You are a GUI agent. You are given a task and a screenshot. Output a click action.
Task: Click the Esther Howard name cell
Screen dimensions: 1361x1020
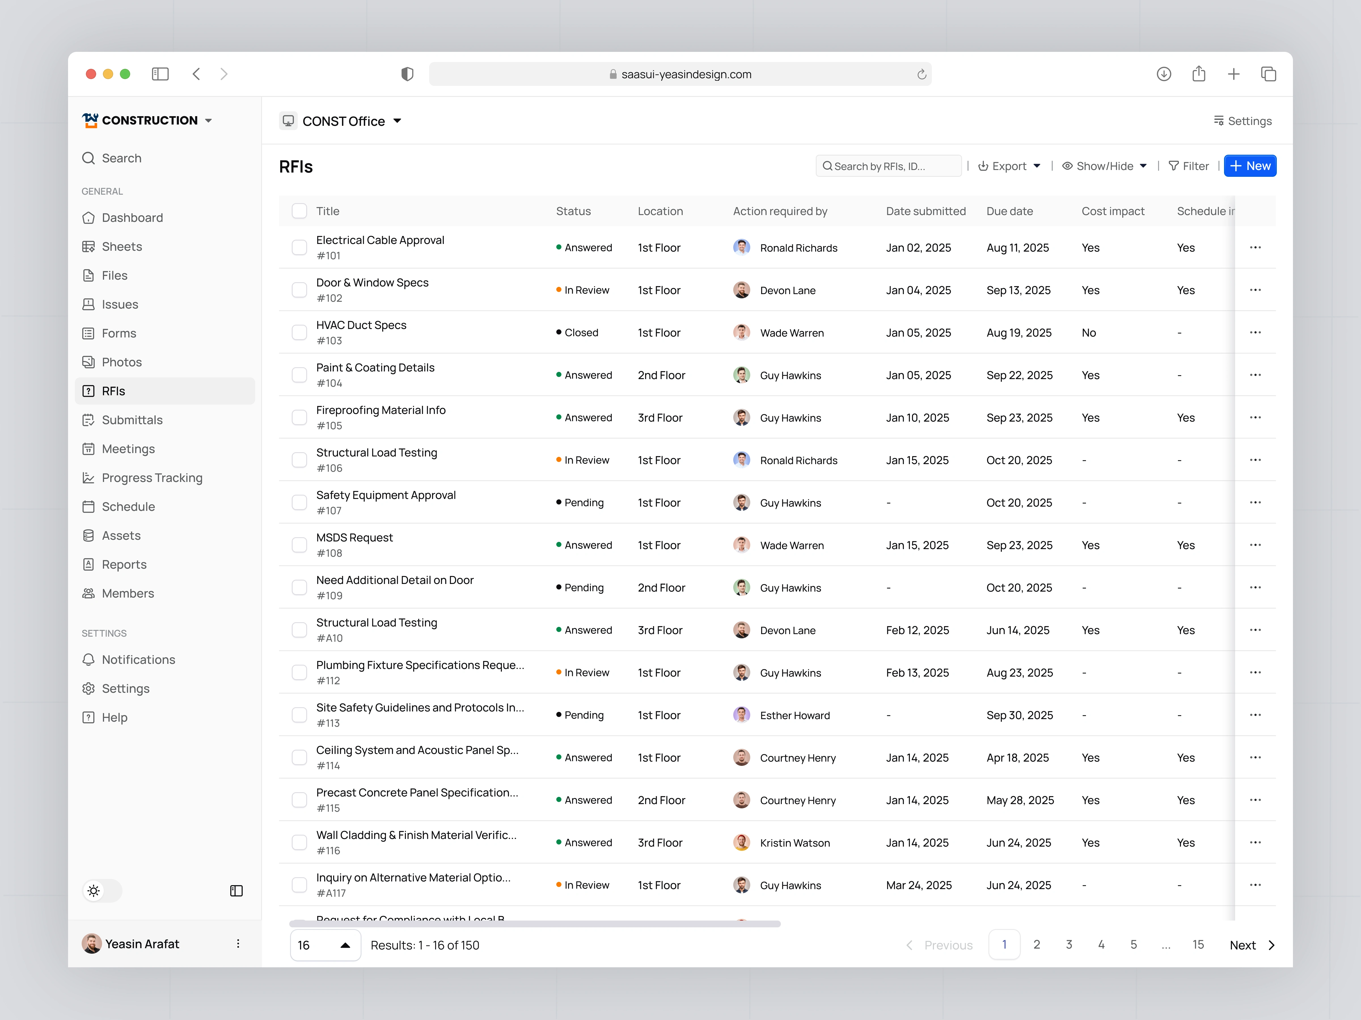795,715
